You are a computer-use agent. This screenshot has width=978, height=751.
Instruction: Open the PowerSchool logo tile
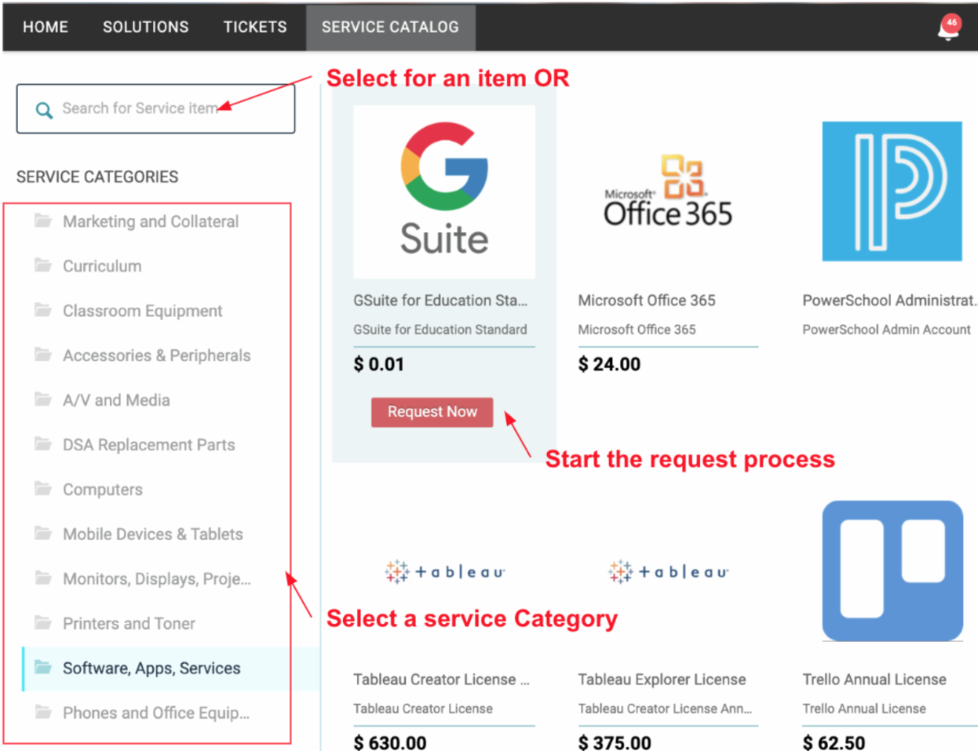(892, 192)
